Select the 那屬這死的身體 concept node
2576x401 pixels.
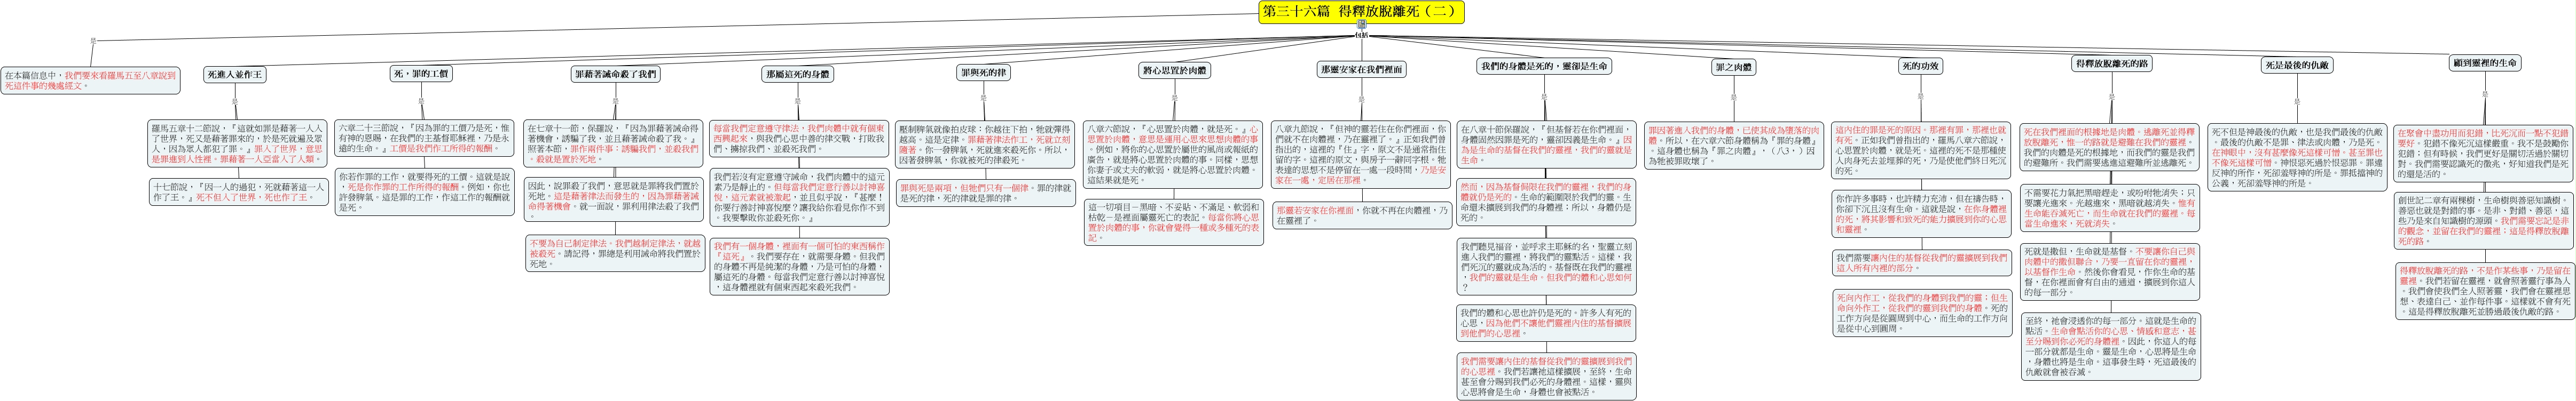(x=797, y=74)
